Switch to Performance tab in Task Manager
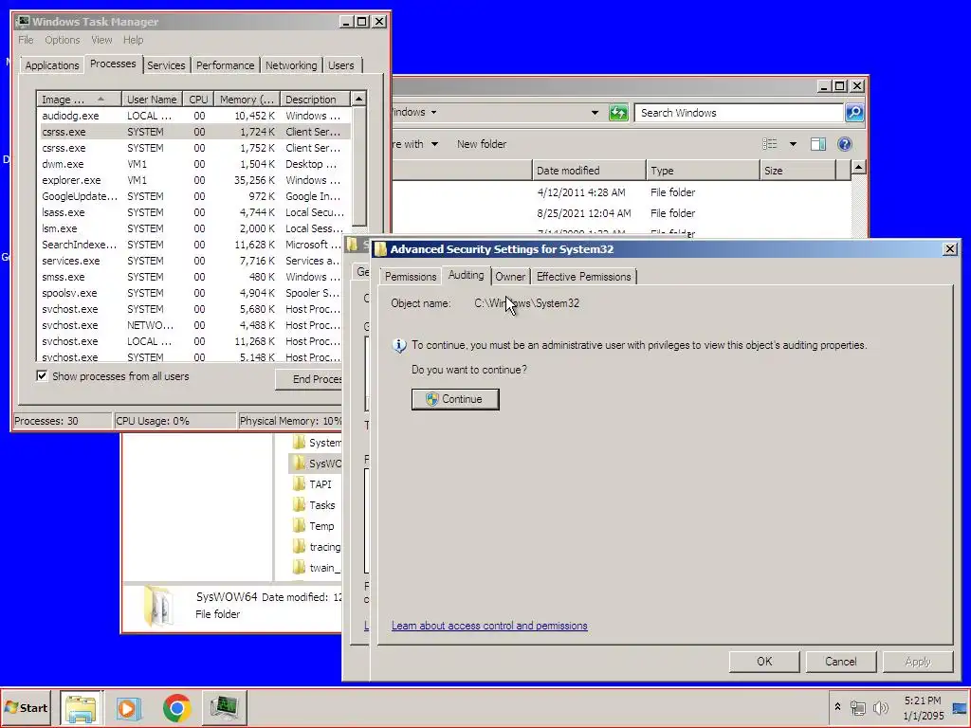 pos(225,65)
